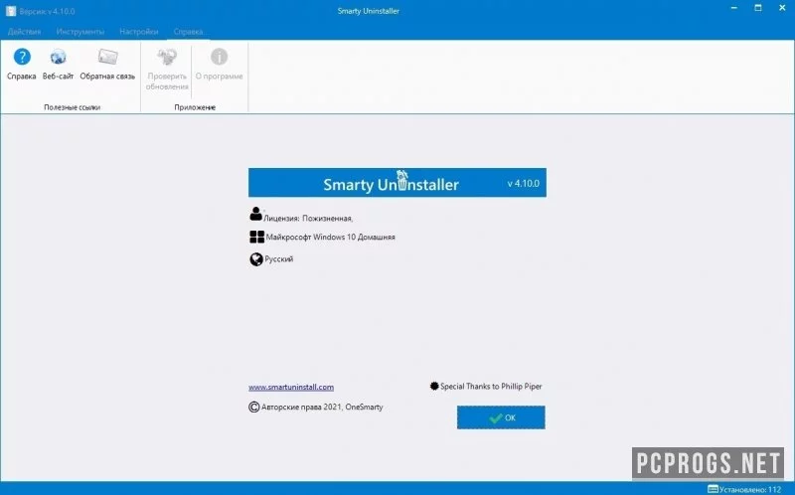This screenshot has height=495, width=795.
Task: Click Лицензия: Пожизненная text
Action: [308, 218]
